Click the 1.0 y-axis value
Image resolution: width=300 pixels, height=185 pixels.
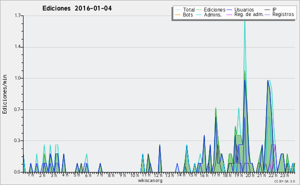click(x=17, y=78)
